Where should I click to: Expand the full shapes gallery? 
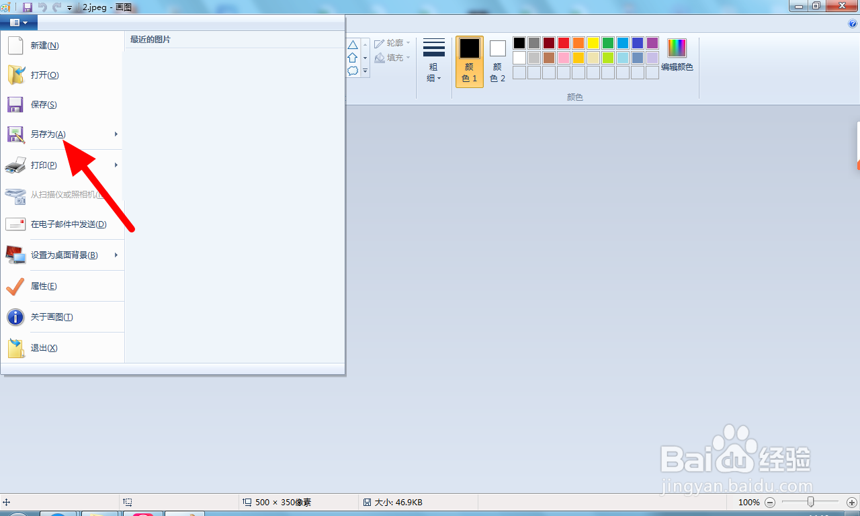(365, 71)
